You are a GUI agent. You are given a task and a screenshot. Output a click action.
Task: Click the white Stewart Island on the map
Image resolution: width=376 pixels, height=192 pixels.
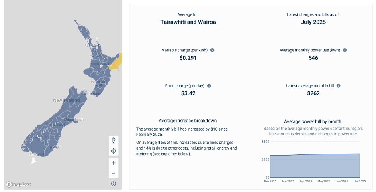[x=33, y=161]
